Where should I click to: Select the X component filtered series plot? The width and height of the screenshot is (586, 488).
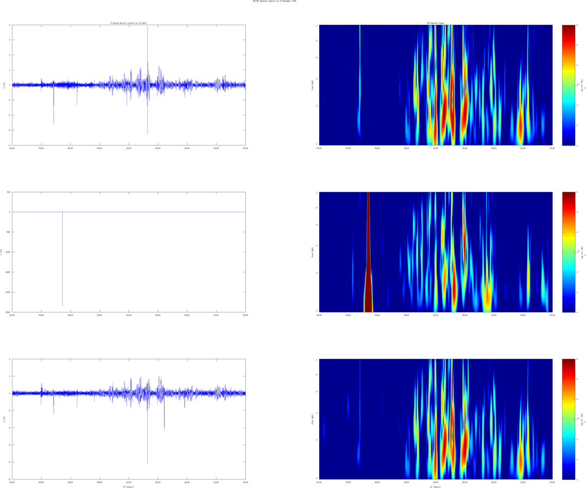click(x=129, y=85)
